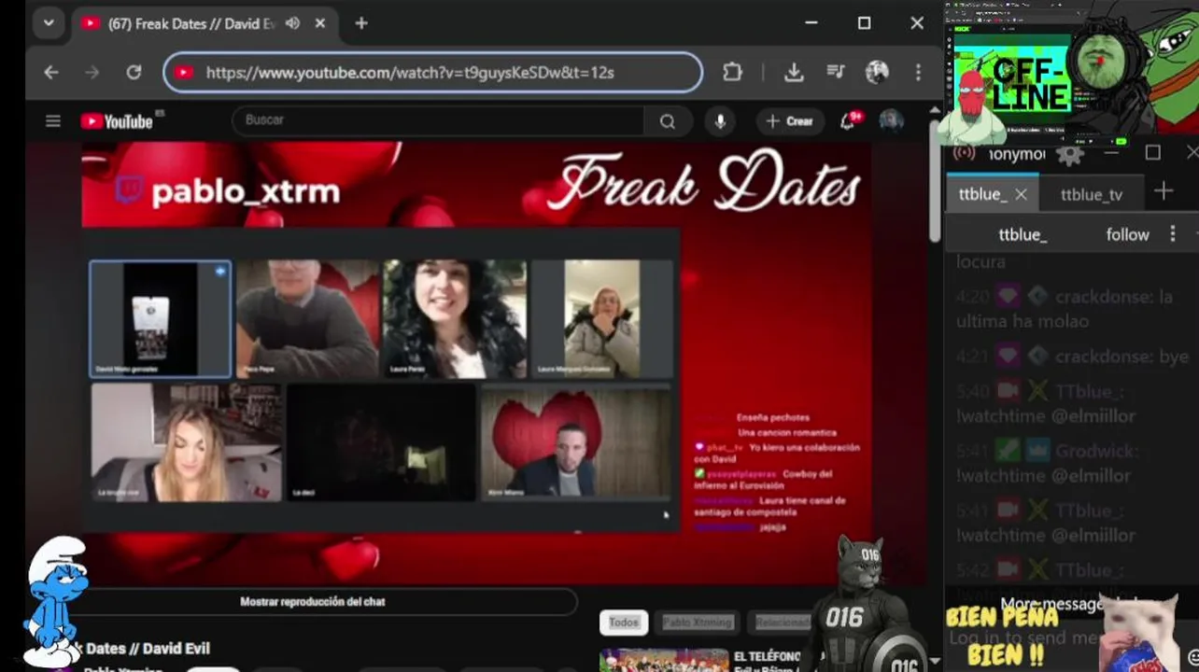Select the Relacionados filter chip

click(782, 623)
